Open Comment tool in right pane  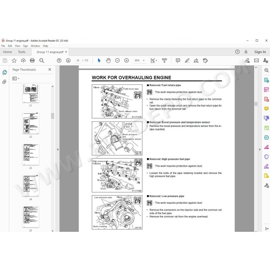(267, 109)
